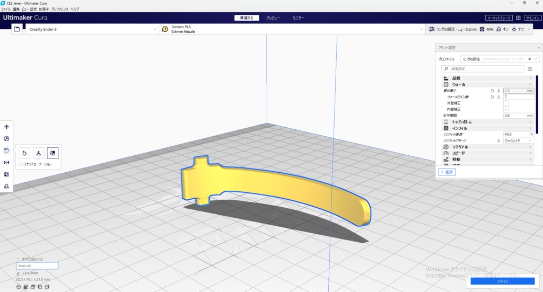
Task: Open ヘルプ menu
Action: tap(74, 10)
